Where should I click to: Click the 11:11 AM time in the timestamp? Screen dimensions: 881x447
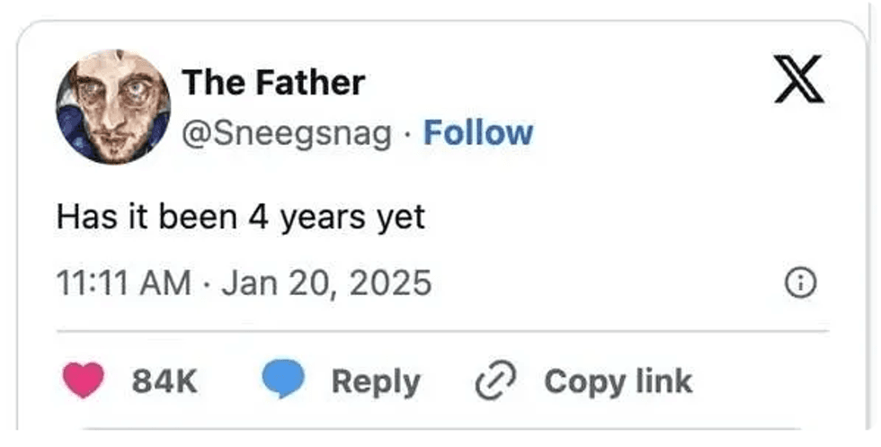point(124,282)
